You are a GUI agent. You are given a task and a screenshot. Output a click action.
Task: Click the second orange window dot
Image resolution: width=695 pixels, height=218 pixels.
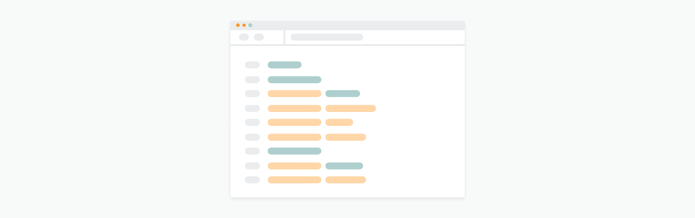pyautogui.click(x=244, y=25)
